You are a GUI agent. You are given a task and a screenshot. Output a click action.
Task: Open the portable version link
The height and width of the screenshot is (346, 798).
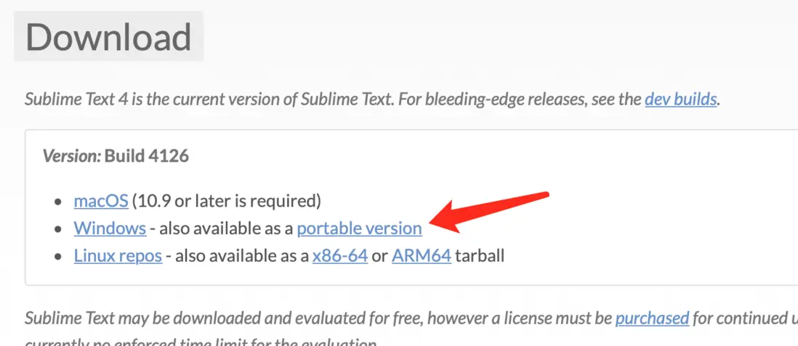click(x=359, y=228)
